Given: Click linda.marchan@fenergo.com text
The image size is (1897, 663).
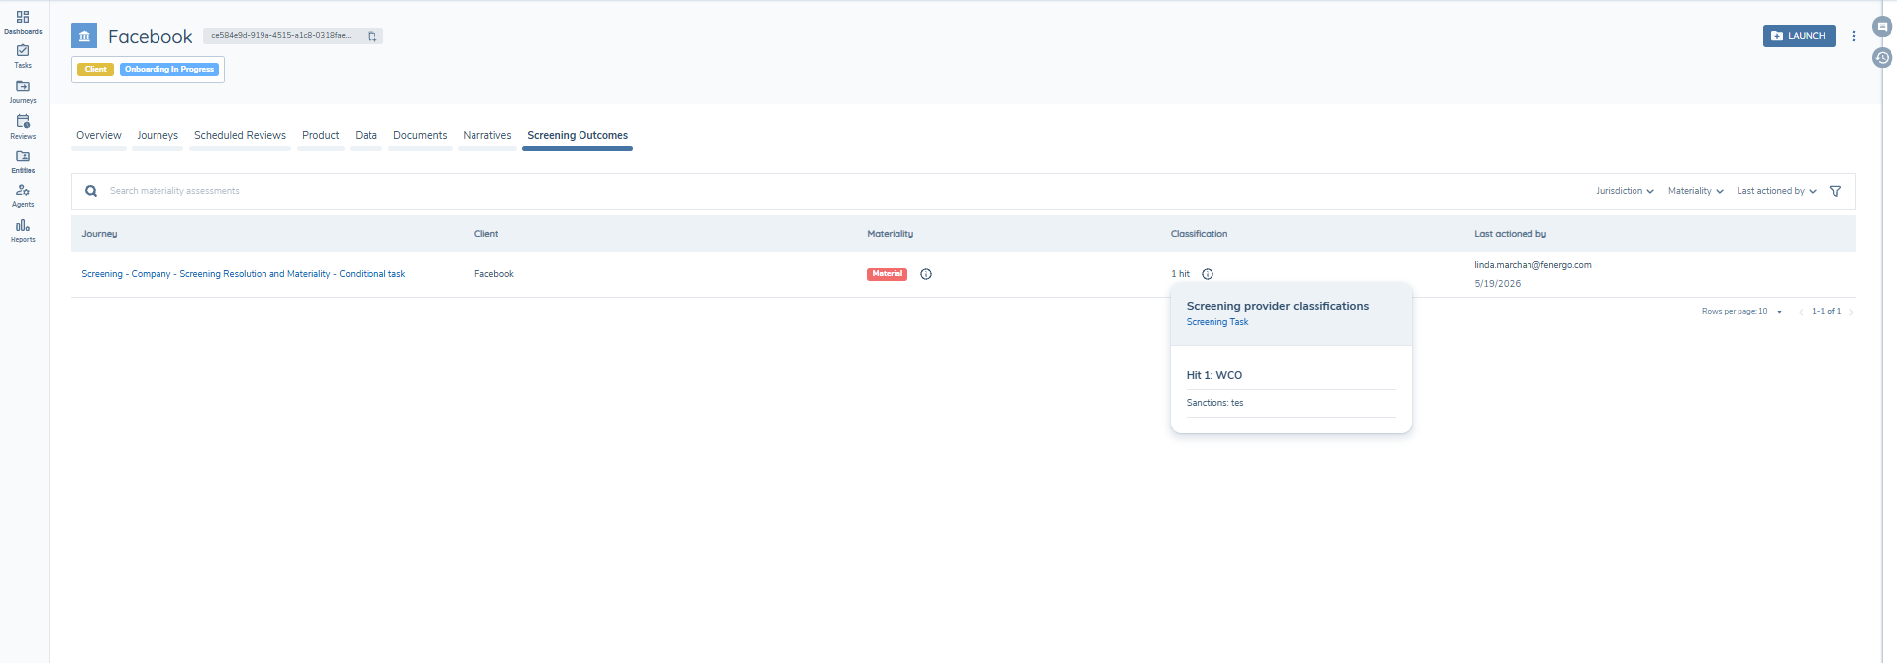Looking at the screenshot, I should coord(1532,265).
